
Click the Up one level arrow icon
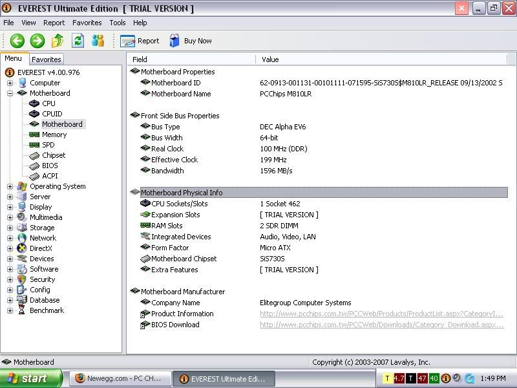point(58,41)
